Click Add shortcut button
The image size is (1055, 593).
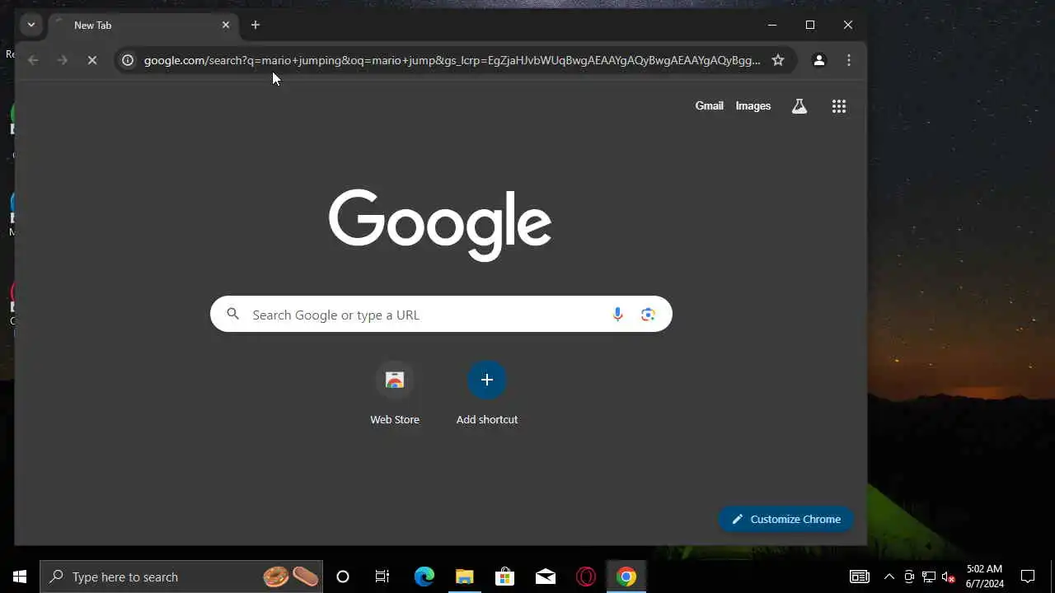(487, 395)
